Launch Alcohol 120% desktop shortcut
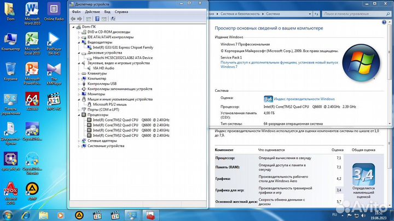The width and height of the screenshot is (394, 221). 10,194
